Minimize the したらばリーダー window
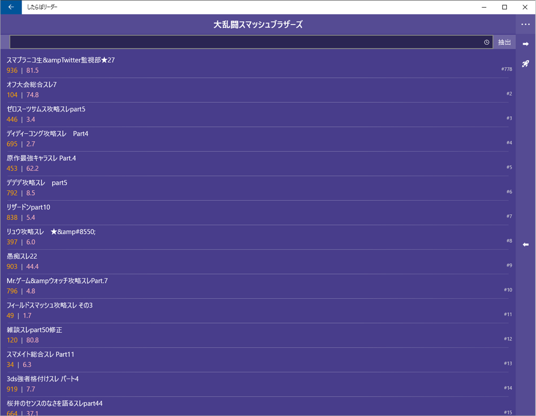536x416 pixels. tap(484, 7)
